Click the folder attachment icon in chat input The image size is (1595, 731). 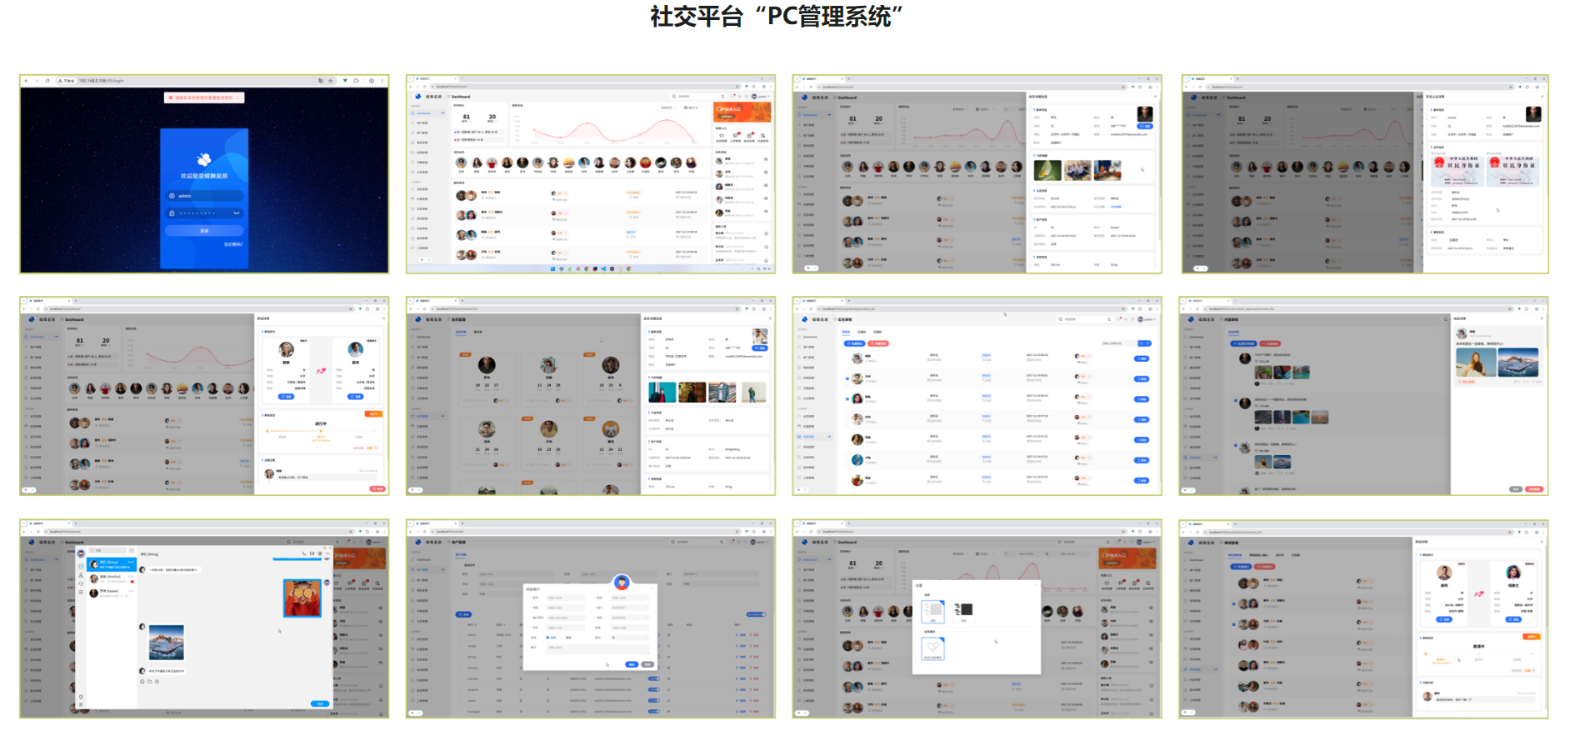pos(150,682)
